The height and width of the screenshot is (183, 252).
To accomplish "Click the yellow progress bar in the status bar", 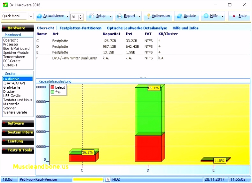I will coord(88,179).
